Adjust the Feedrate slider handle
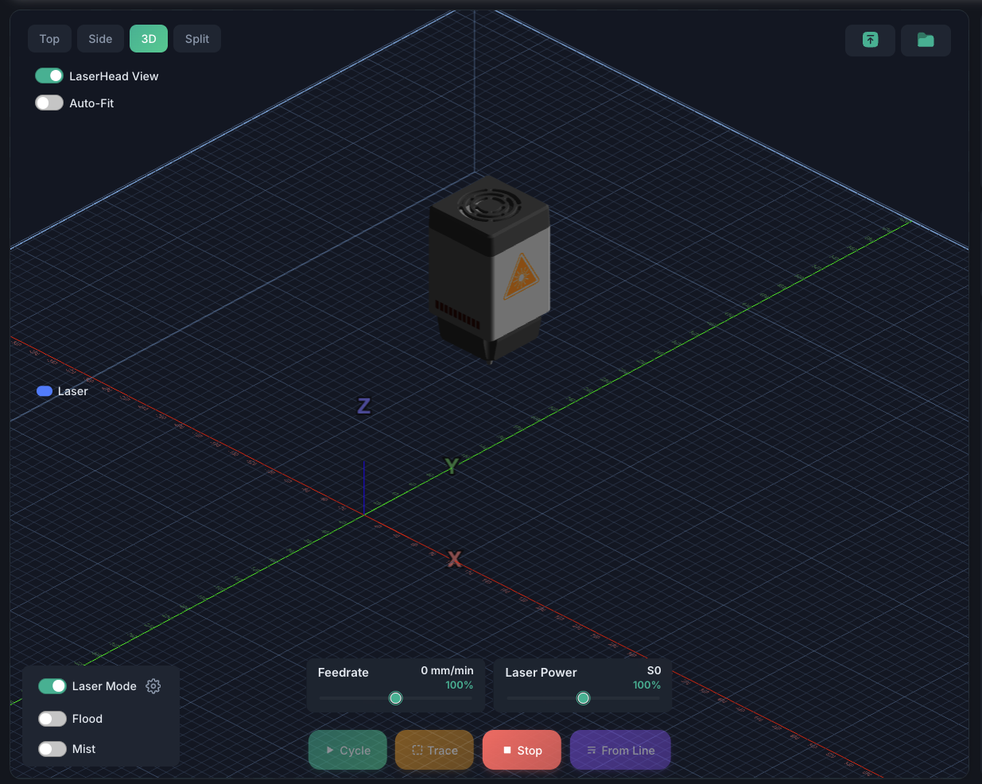Image resolution: width=982 pixels, height=784 pixels. (x=395, y=698)
